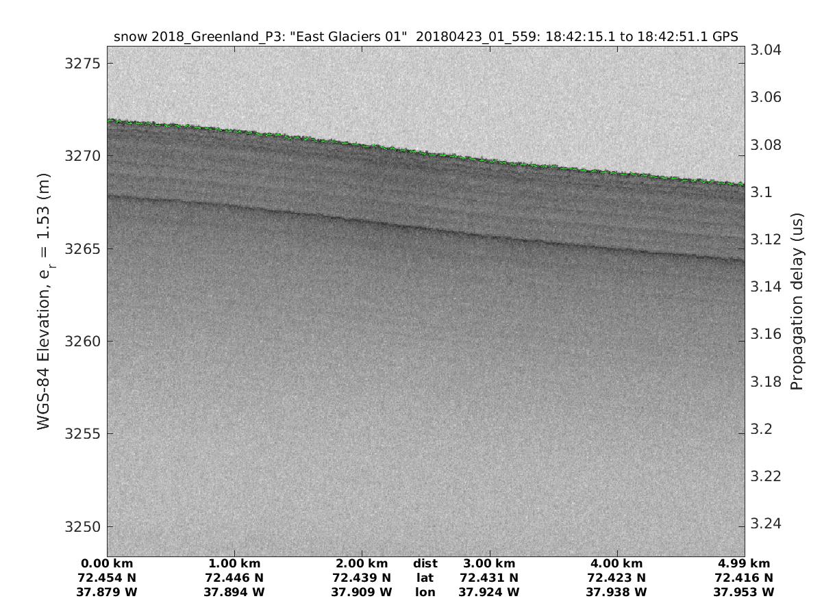
Task: Click the plot title text at top
Action: 425,38
